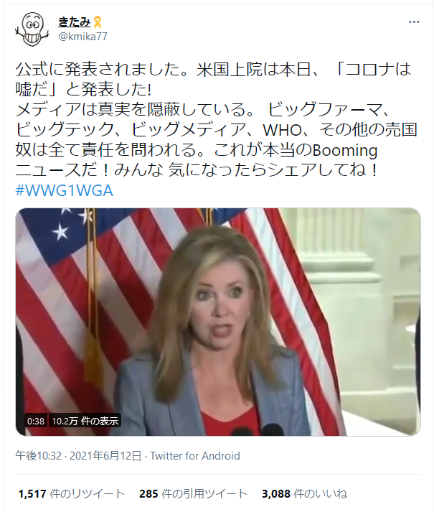Open display name きたみ profile

pos(75,22)
